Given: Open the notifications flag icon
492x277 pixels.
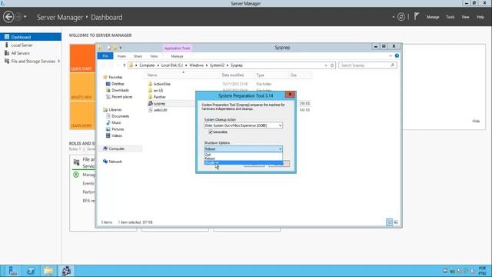Looking at the screenshot, I should [417, 16].
